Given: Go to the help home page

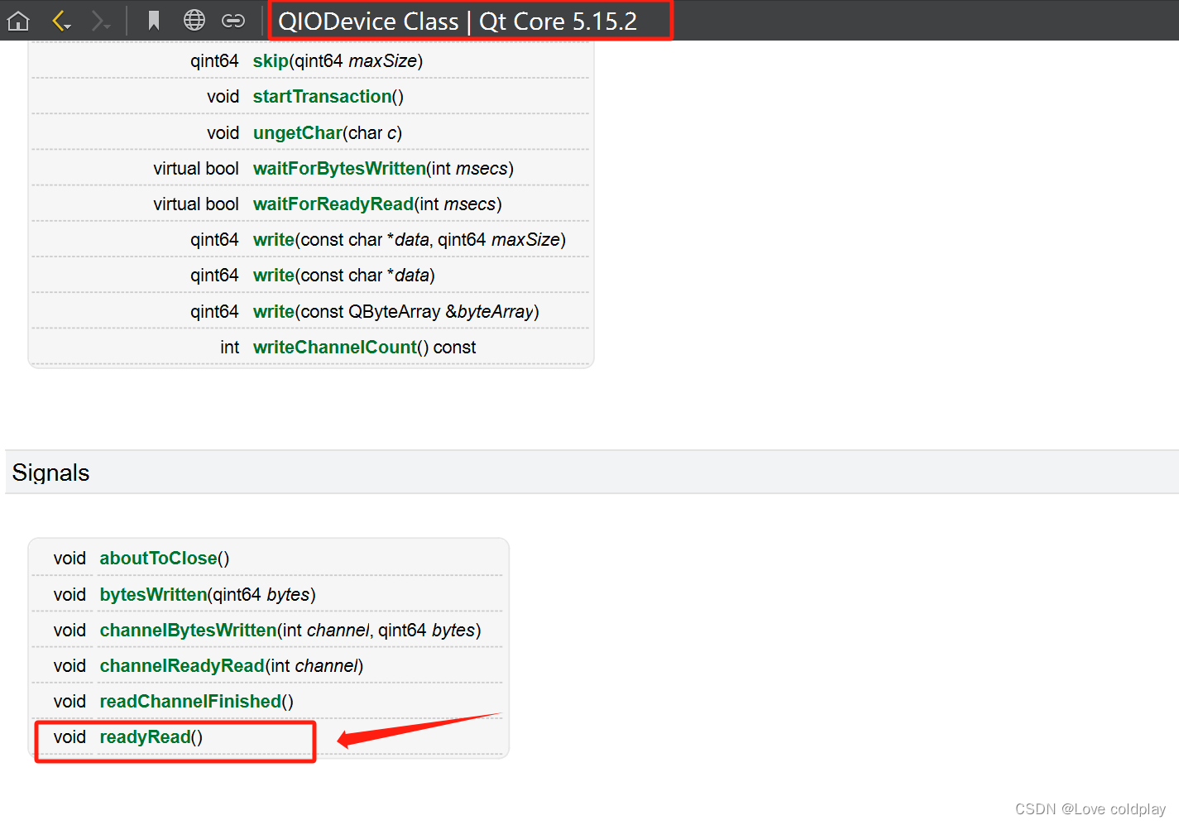Looking at the screenshot, I should coord(18,21).
